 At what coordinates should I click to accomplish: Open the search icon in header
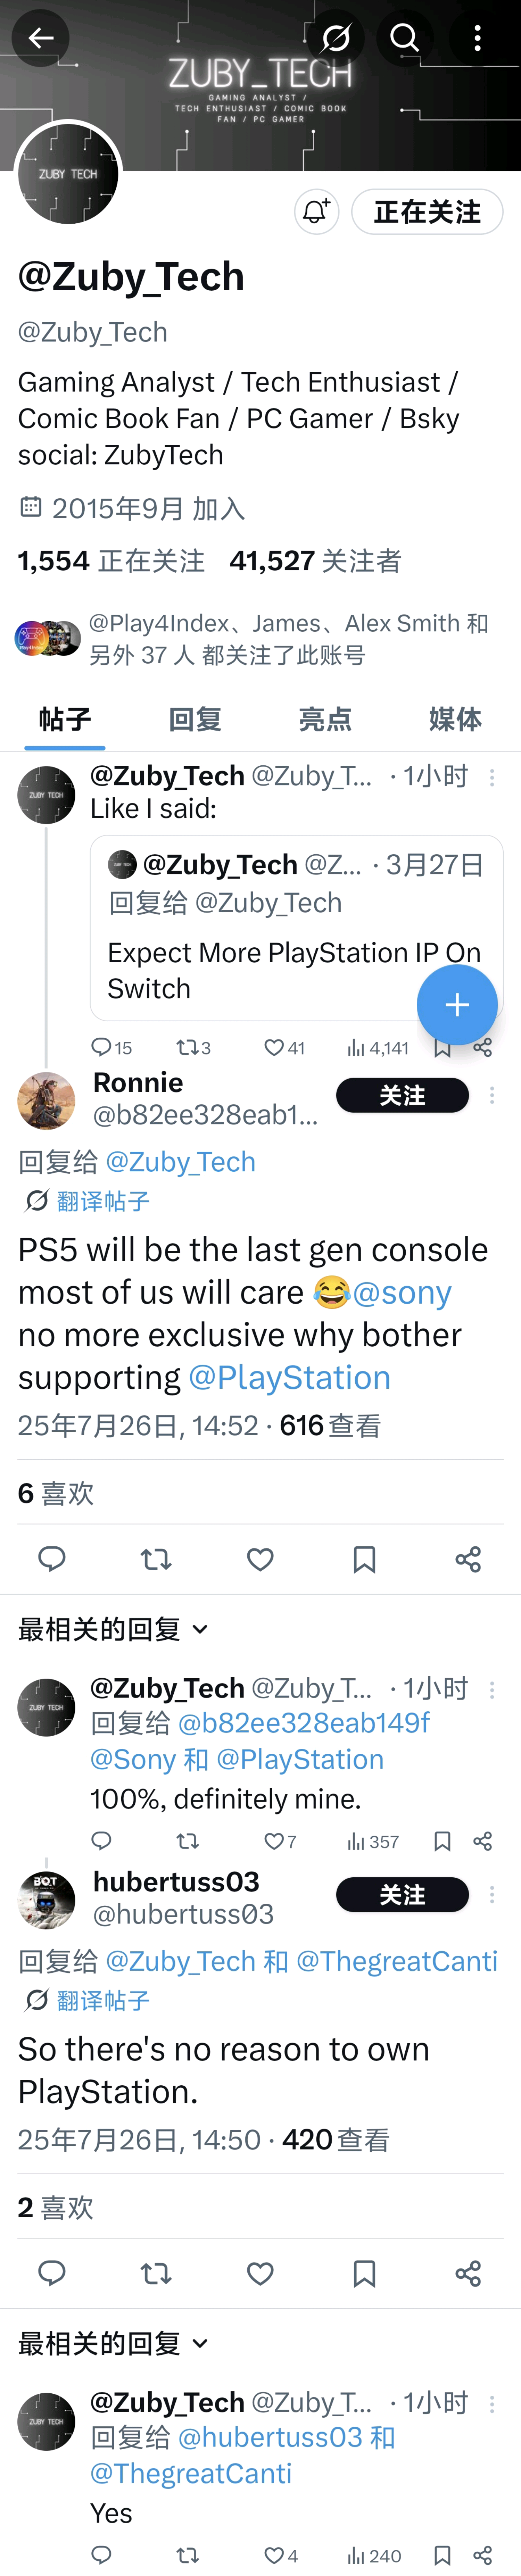[404, 38]
